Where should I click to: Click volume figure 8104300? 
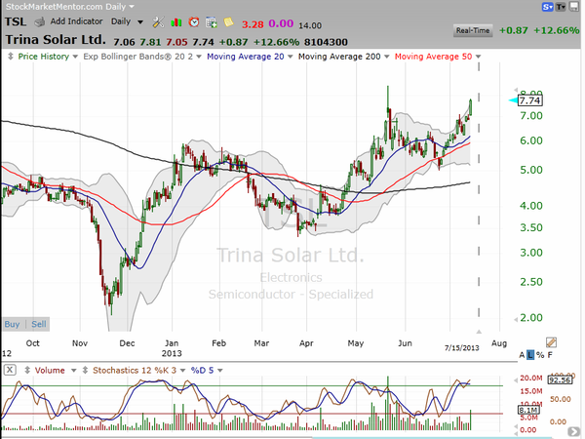[x=326, y=42]
